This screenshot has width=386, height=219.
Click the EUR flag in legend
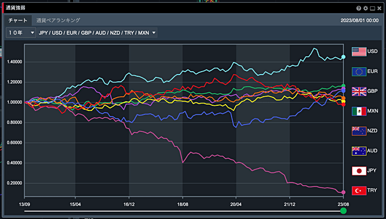click(359, 72)
